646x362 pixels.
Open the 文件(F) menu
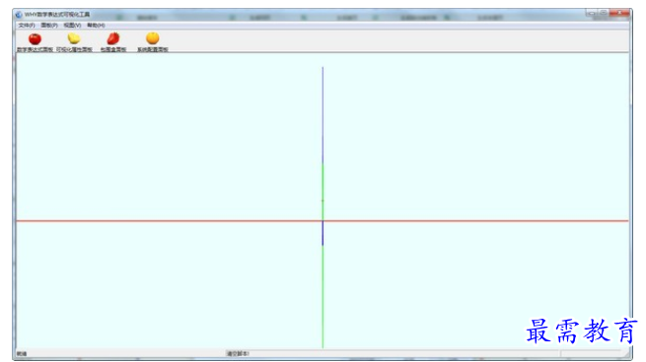coord(27,26)
